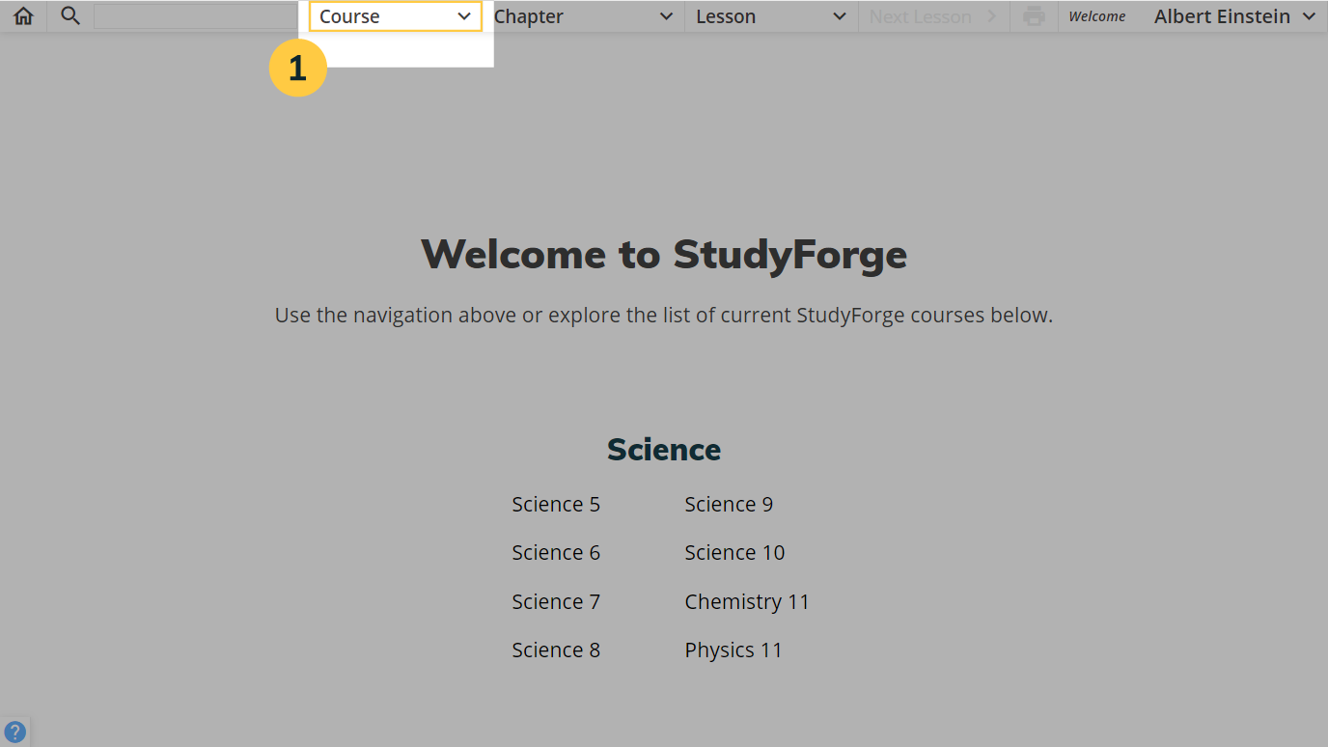Click the home icon
Screen dimensions: 1328x747
tap(22, 15)
